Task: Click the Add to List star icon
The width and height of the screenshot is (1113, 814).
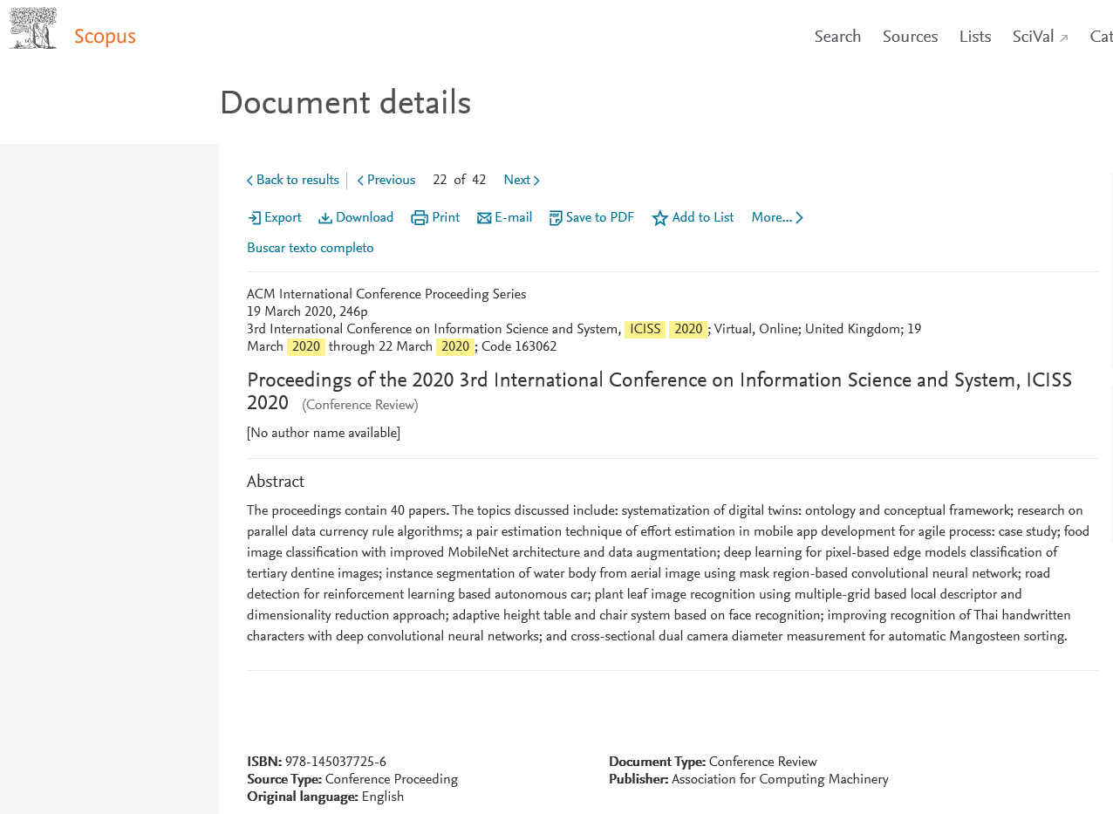Action: [x=660, y=218]
